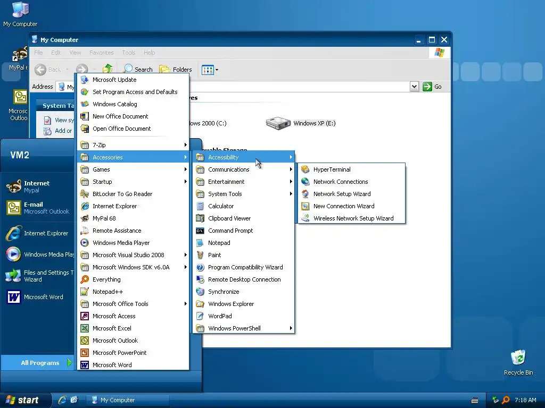Open the Tools menu in My Computer
The height and width of the screenshot is (408, 545).
tap(129, 53)
